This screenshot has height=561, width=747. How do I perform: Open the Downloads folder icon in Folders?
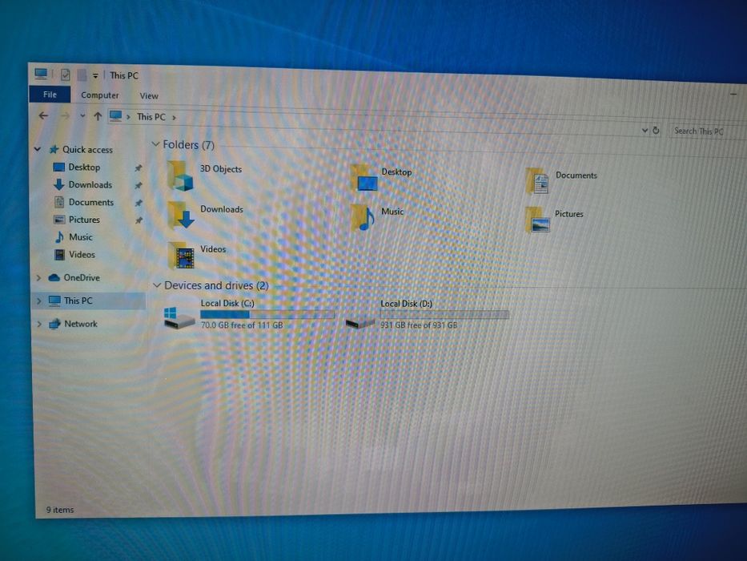181,215
